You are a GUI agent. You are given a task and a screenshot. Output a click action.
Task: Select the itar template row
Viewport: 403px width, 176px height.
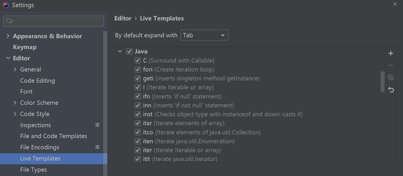coord(184,123)
